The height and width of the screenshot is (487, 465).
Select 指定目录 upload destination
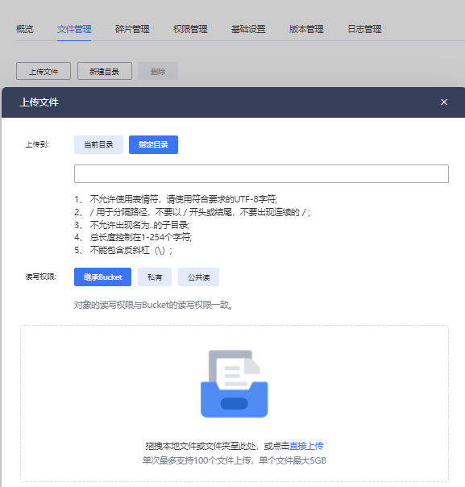tap(153, 144)
